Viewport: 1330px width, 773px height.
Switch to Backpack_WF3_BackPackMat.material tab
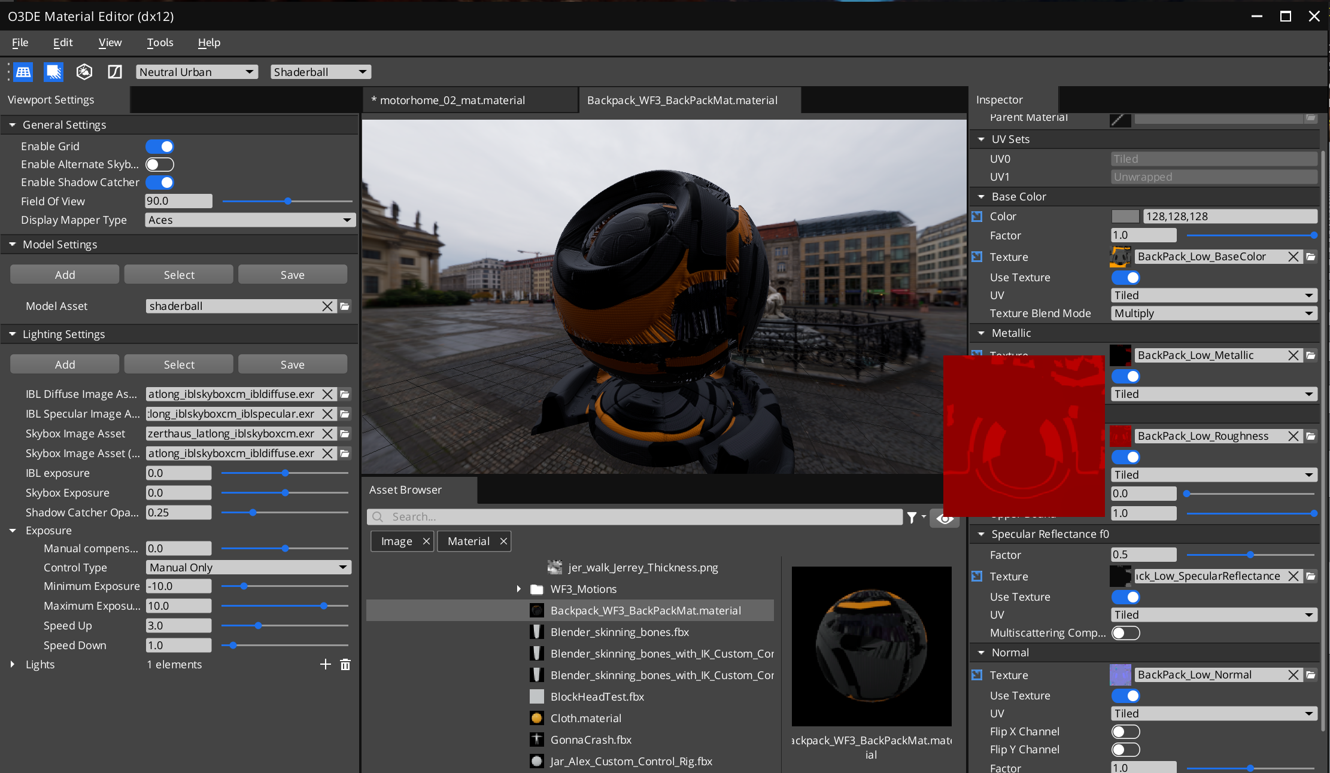coord(690,100)
